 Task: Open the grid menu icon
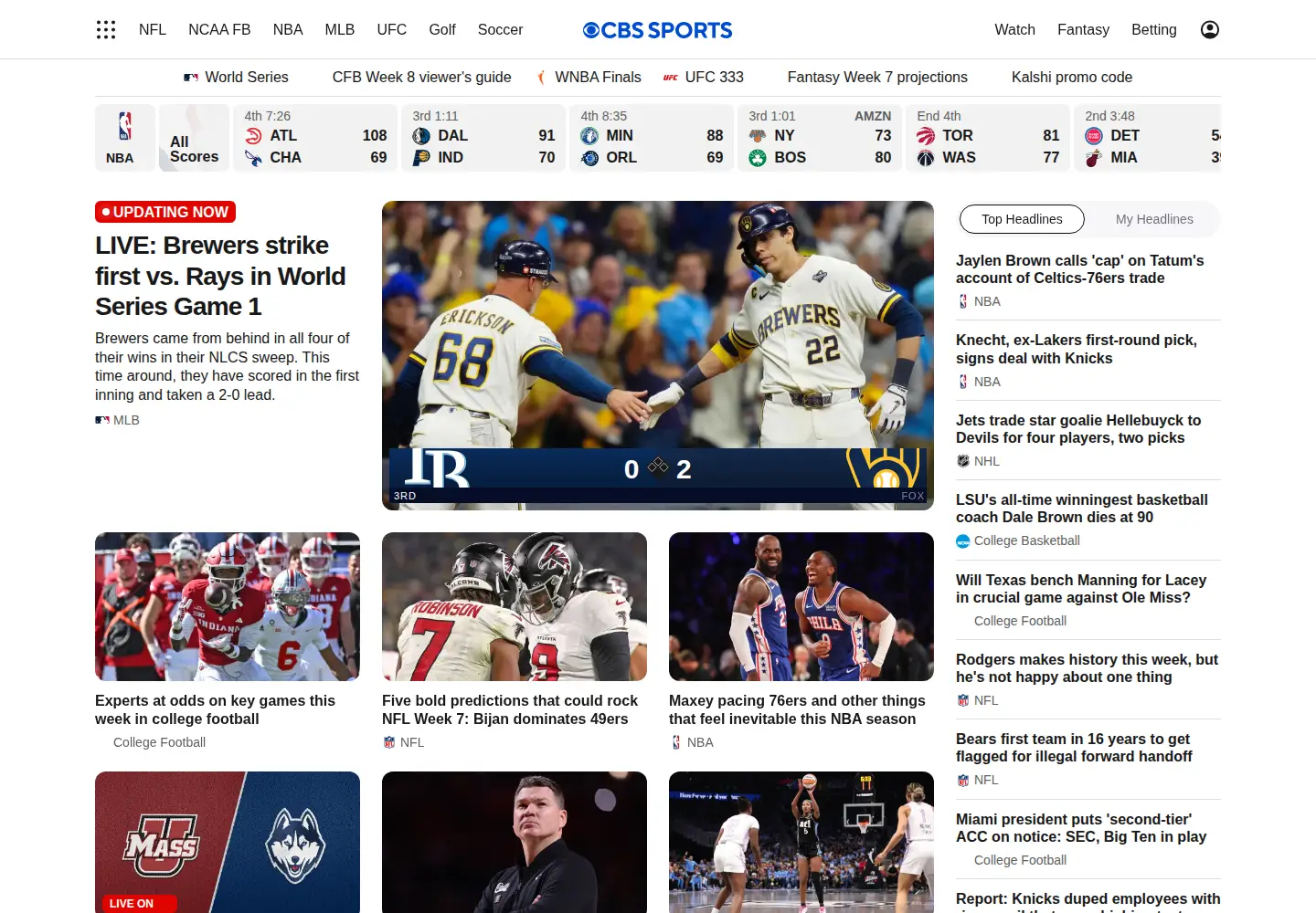tap(106, 29)
